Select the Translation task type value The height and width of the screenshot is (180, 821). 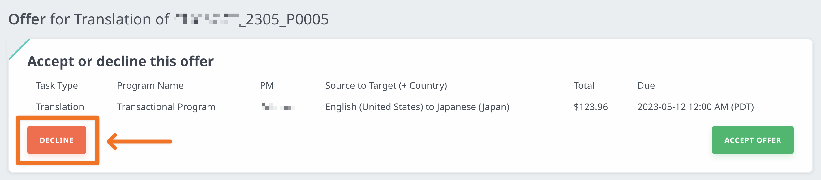(x=60, y=107)
